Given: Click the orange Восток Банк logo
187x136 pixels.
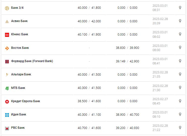Looking at the screenshot, I should coord(7,48).
